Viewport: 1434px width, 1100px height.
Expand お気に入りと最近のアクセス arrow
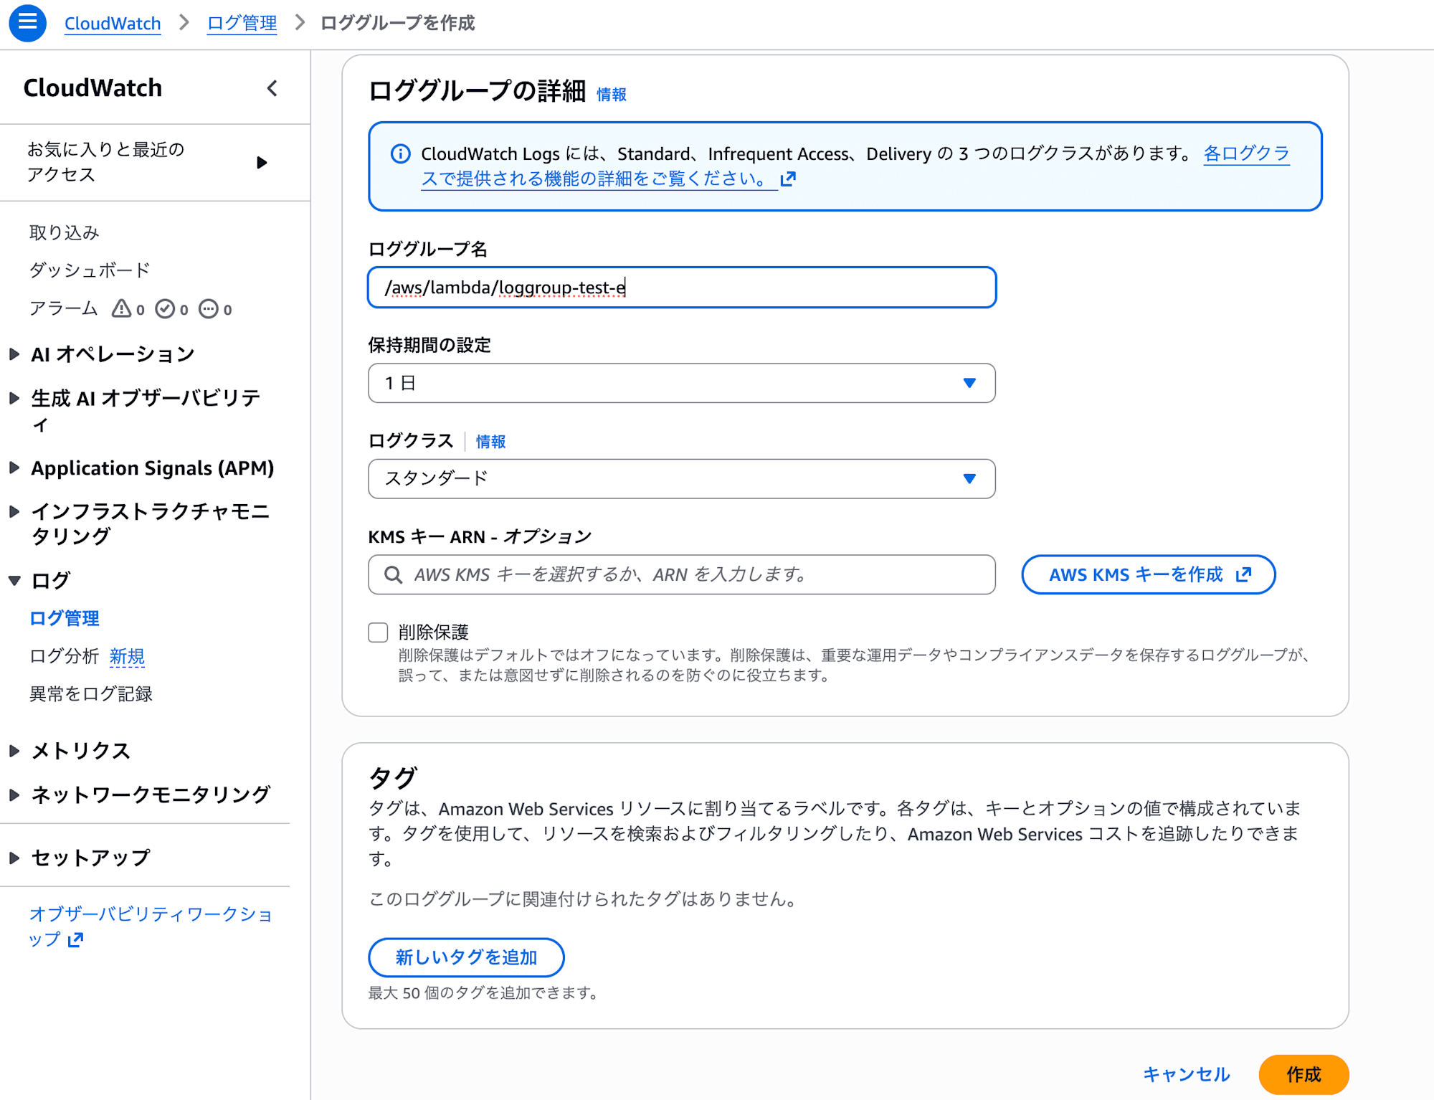tap(262, 163)
